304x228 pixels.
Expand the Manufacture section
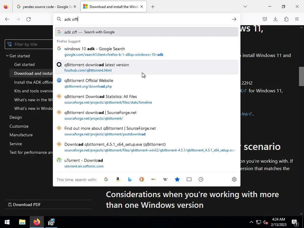click(x=21, y=135)
